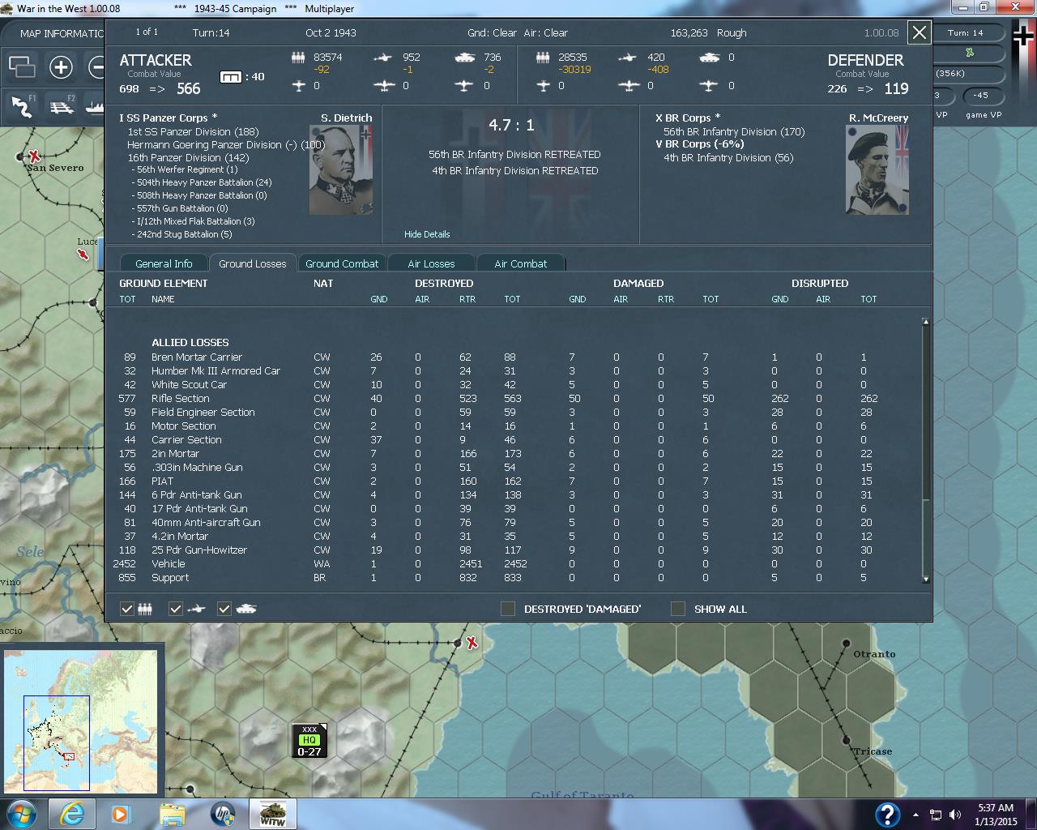This screenshot has height=830, width=1037.
Task: Toggle the guns elements filter checkbox
Action: tap(176, 609)
